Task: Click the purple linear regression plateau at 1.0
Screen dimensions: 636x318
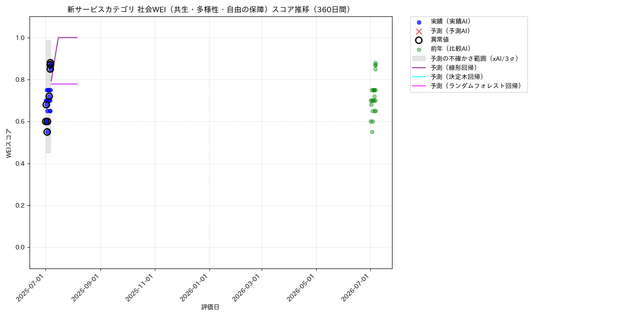Action: [x=68, y=38]
